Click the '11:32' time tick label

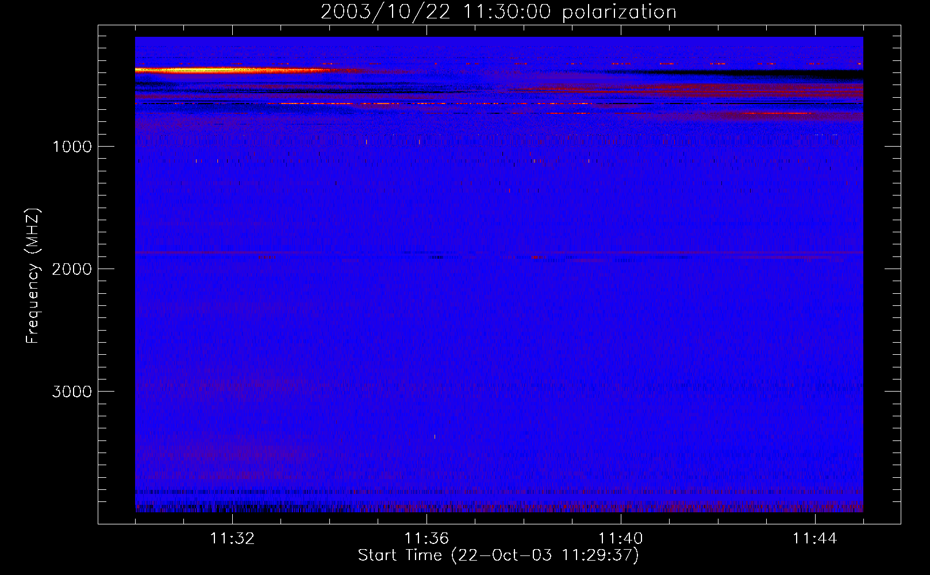tap(232, 538)
